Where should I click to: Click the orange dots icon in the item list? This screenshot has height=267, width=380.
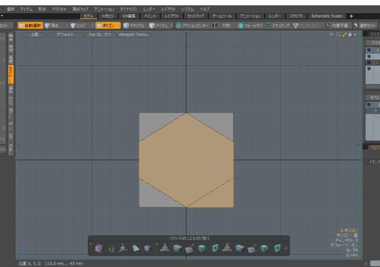377,62
